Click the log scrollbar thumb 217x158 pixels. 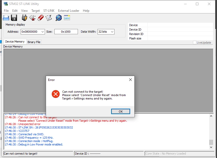coord(211,142)
